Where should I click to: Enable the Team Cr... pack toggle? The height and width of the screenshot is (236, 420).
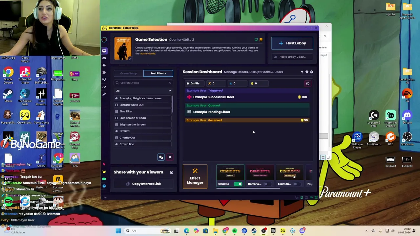coord(297,184)
